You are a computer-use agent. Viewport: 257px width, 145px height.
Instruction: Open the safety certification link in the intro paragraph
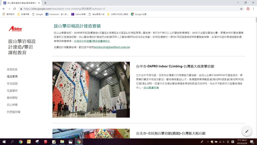92,41
